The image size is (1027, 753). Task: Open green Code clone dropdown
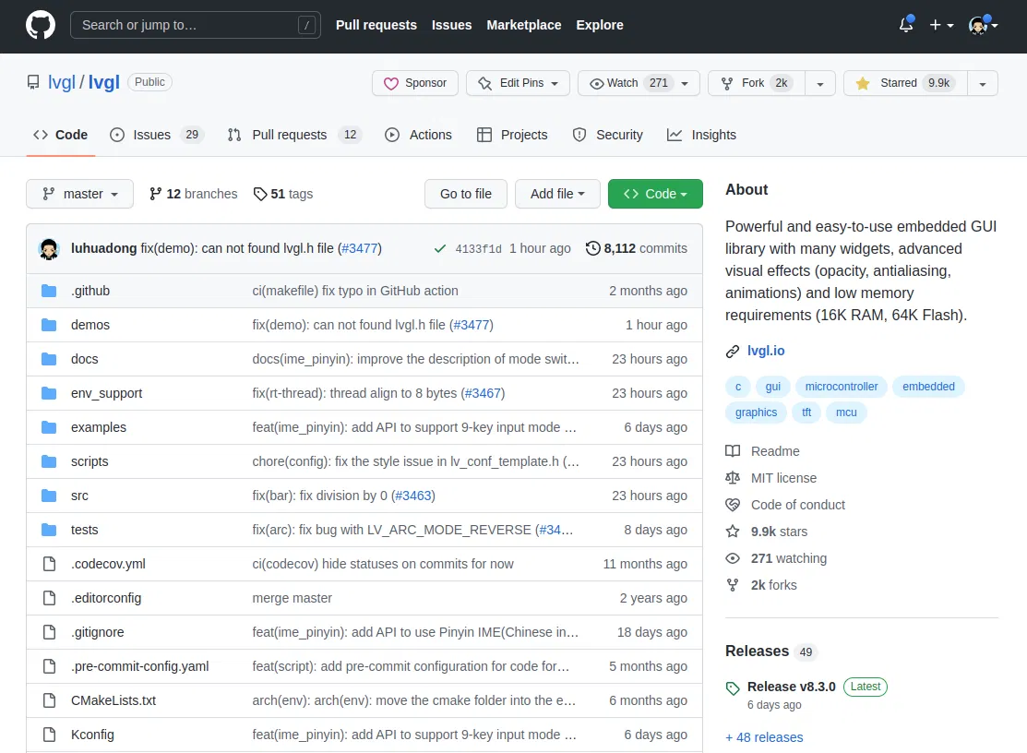(x=655, y=194)
